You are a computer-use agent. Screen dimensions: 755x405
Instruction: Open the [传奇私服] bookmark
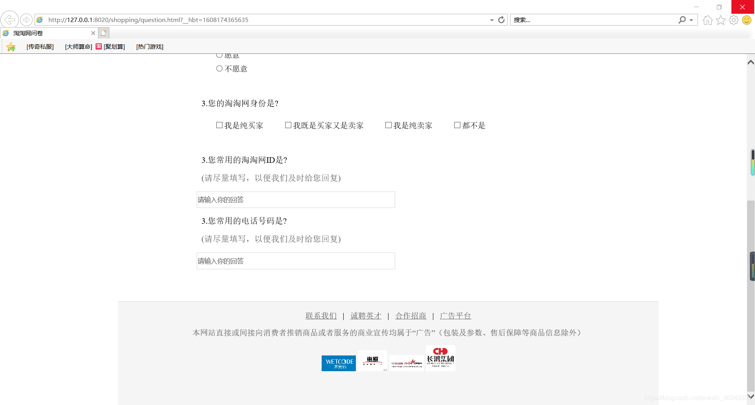point(40,47)
